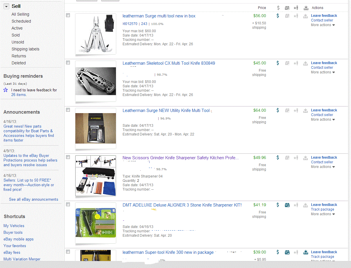Click the feedback-received icon for the $56.00 Leatherman Surge
The width and height of the screenshot is (351, 268).
tap(305, 16)
